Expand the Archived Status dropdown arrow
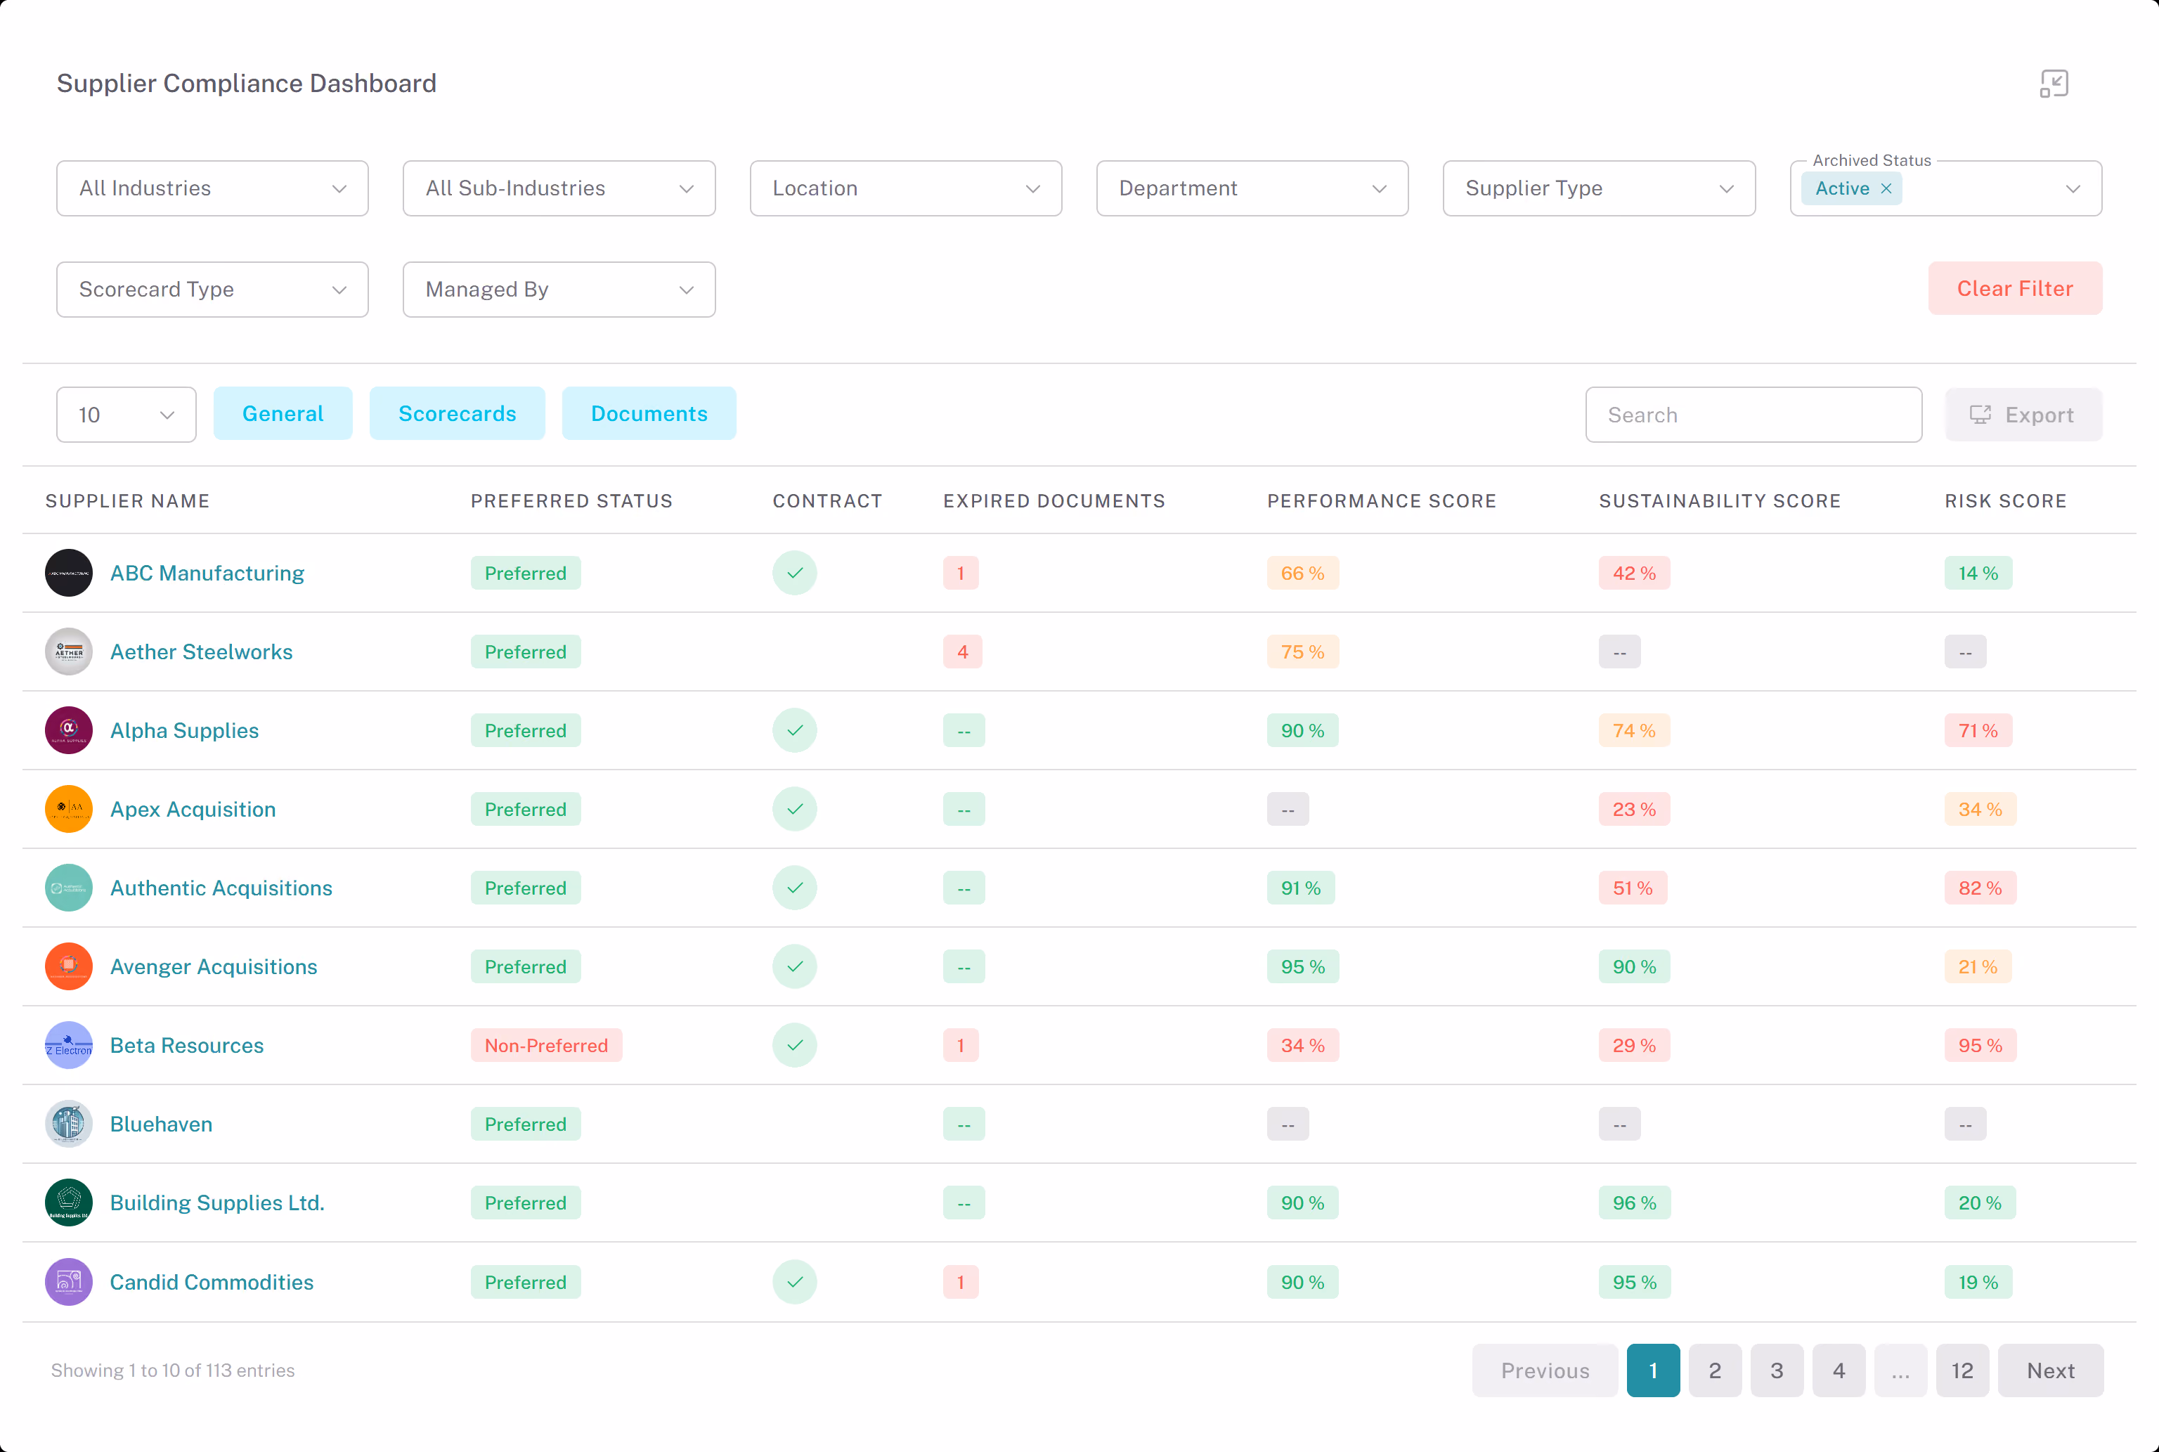The image size is (2159, 1452). tap(2073, 189)
